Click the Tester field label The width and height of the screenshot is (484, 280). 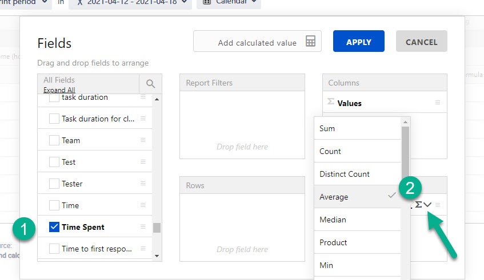coord(72,184)
